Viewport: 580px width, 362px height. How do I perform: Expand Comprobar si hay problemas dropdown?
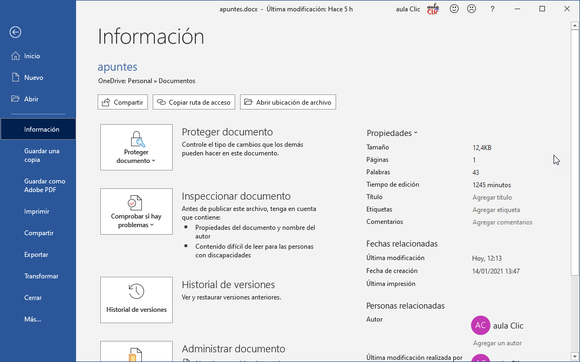[x=137, y=211]
